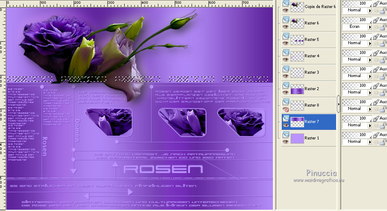Toggle transparency lock padlock for Raster 5

pyautogui.click(x=383, y=43)
